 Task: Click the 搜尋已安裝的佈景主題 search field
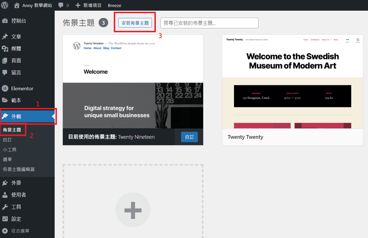[209, 23]
